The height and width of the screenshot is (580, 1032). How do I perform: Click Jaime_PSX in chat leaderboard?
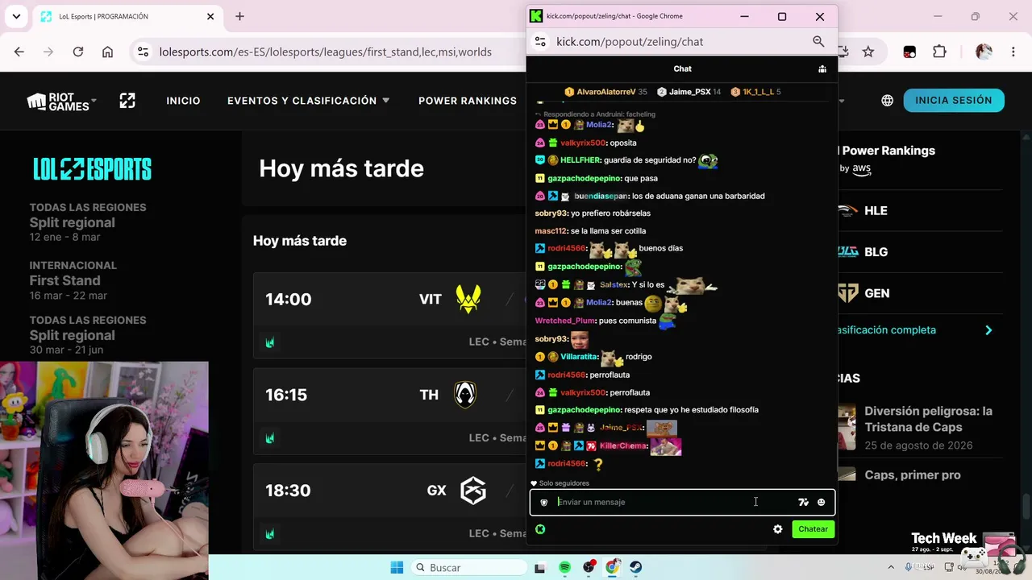(x=690, y=92)
